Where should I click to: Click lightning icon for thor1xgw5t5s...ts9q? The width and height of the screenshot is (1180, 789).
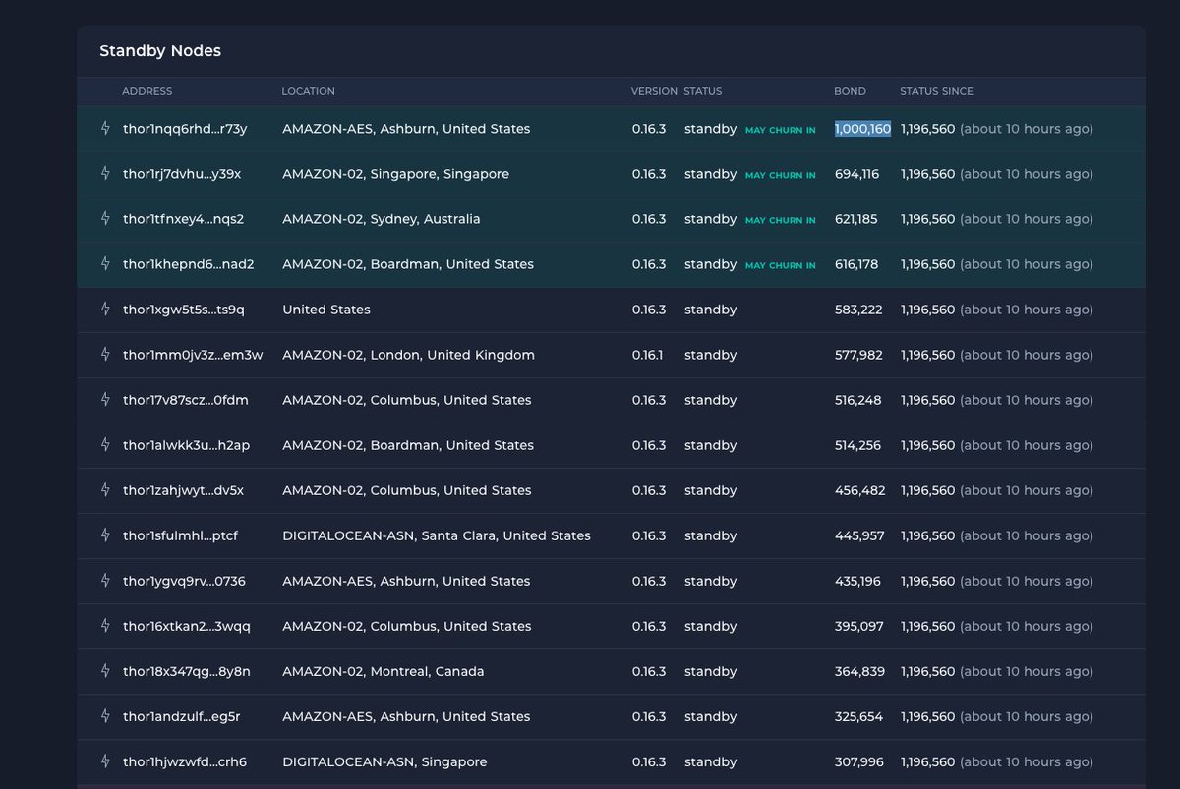pos(106,310)
